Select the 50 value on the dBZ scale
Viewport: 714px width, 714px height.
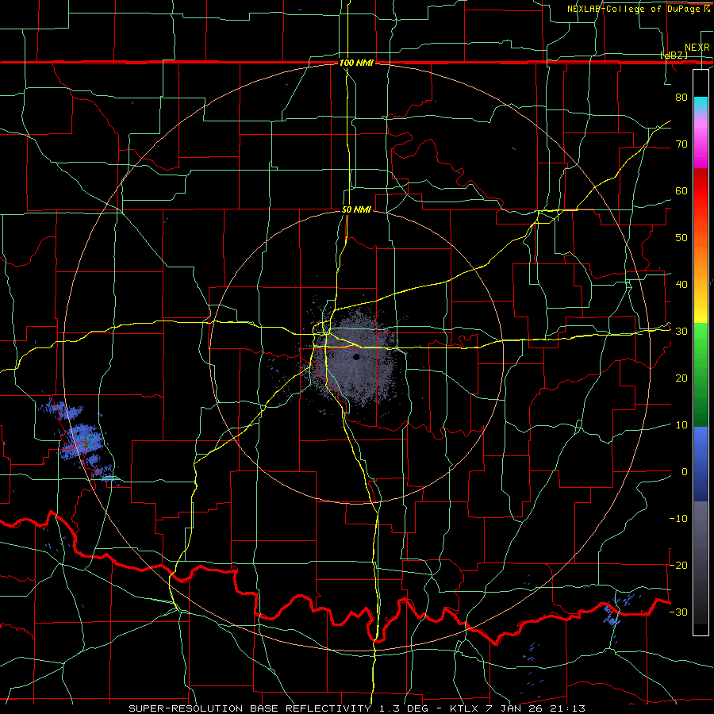tap(681, 238)
